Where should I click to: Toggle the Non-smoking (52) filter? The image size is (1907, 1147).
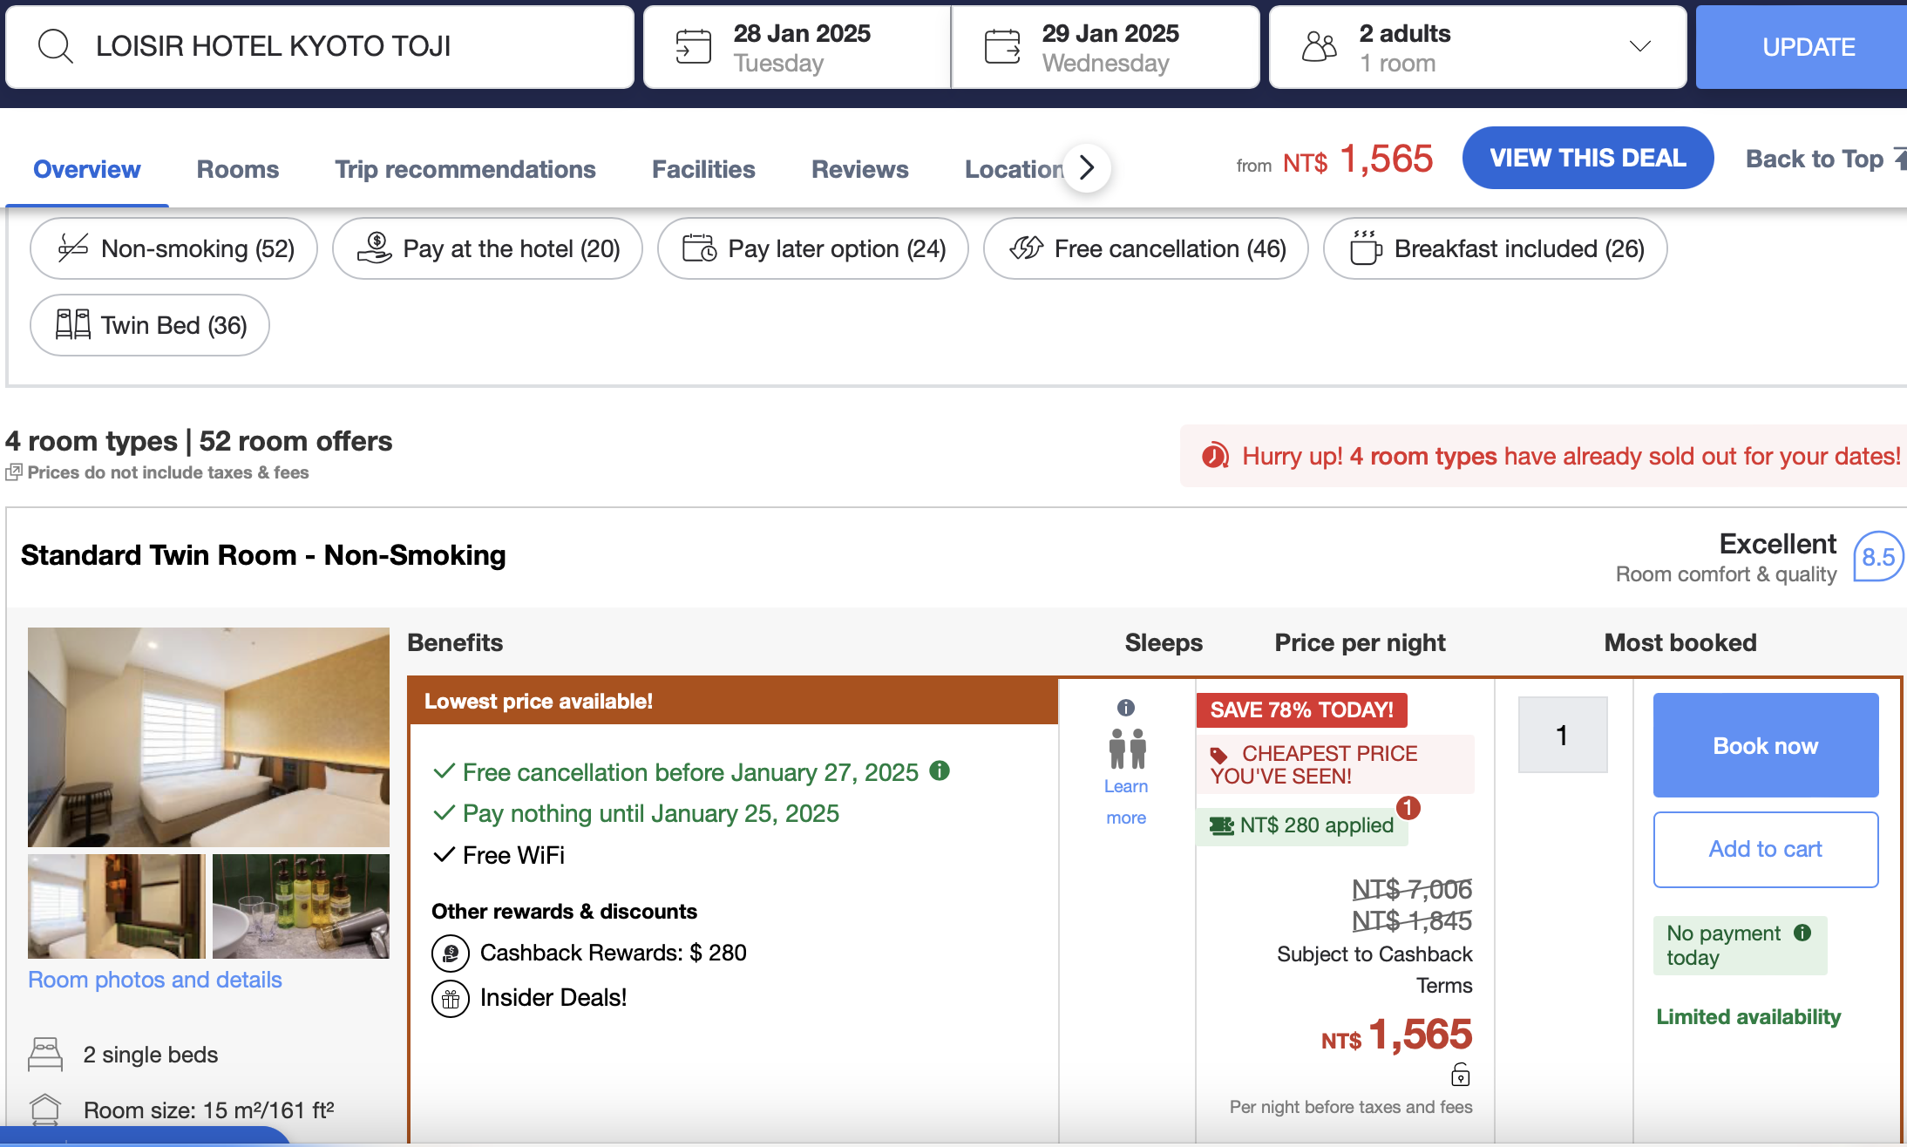[x=173, y=249]
